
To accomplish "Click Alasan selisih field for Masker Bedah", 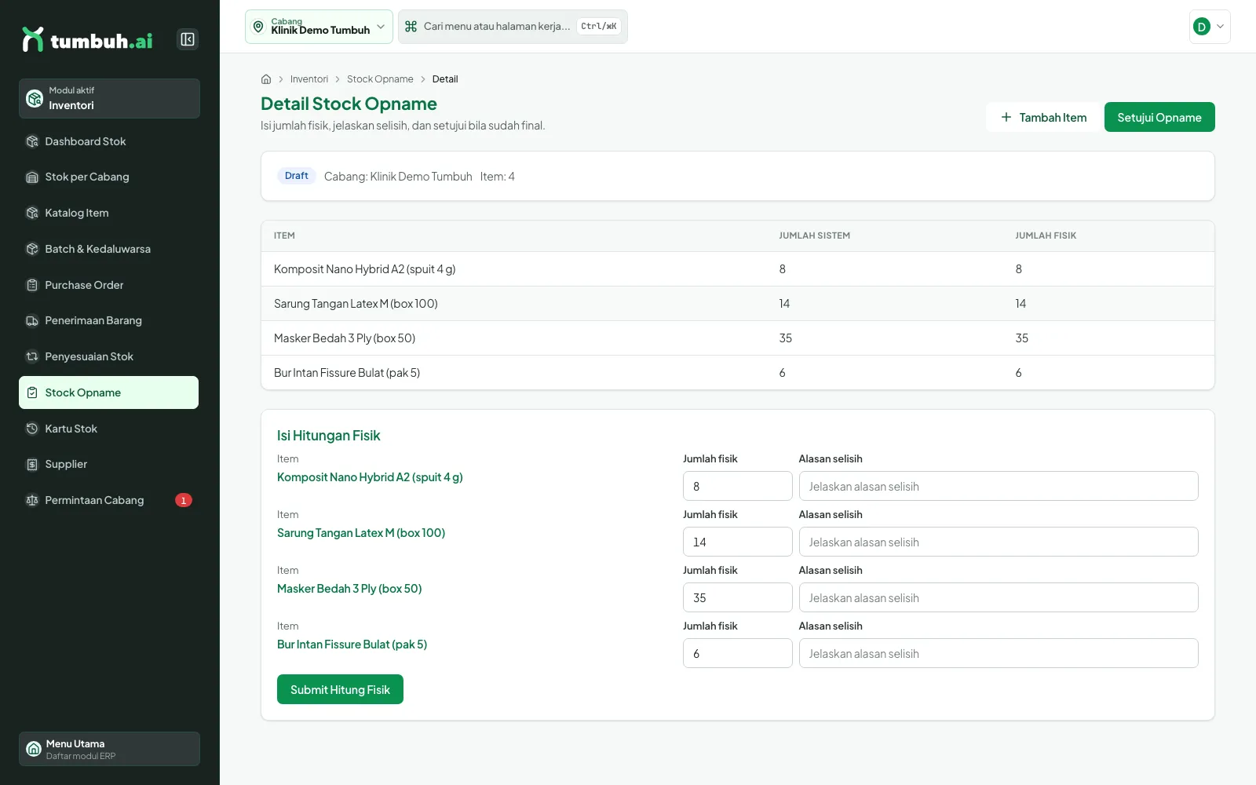I will pyautogui.click(x=999, y=597).
